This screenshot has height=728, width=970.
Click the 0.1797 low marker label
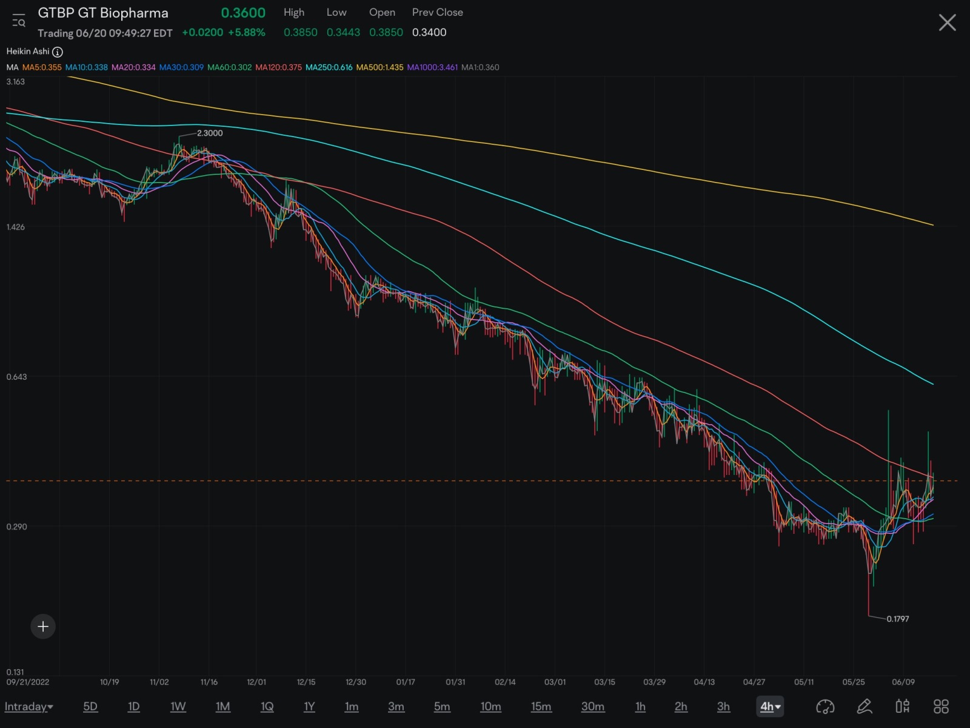point(898,619)
